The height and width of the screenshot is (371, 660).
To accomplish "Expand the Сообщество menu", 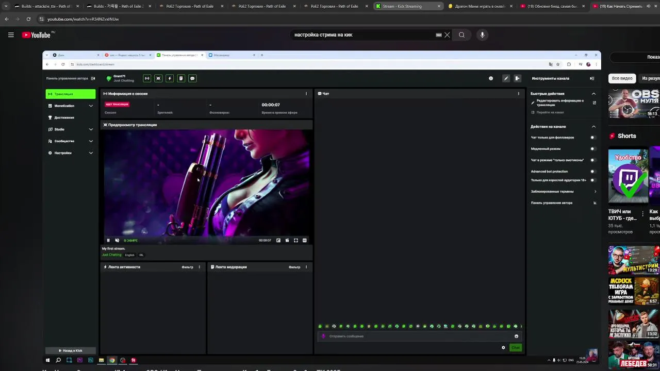I will (71, 141).
